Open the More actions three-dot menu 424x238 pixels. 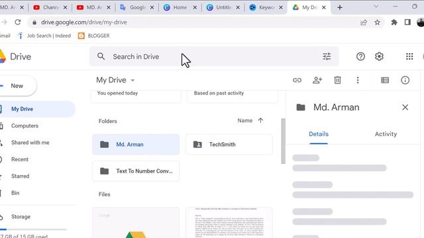point(358,80)
